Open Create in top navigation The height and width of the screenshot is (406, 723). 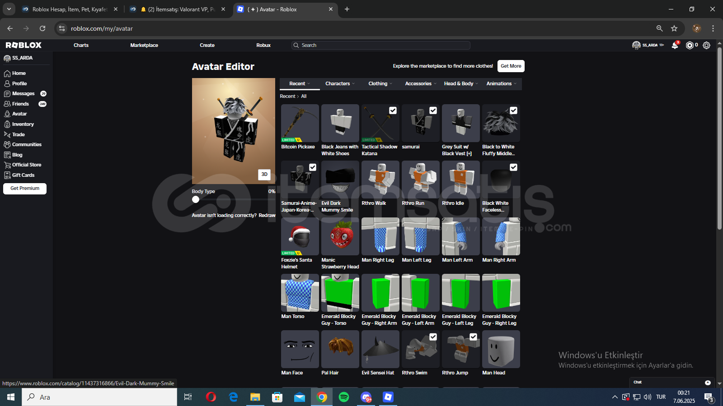207,45
